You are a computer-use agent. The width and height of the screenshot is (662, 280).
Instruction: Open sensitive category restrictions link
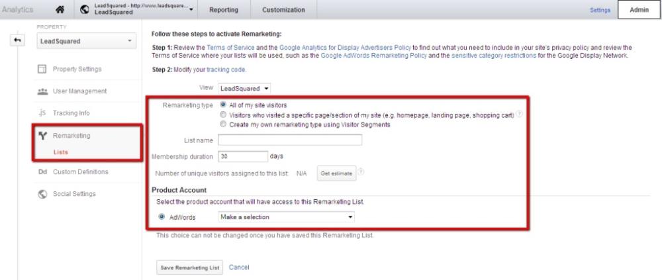(x=494, y=56)
